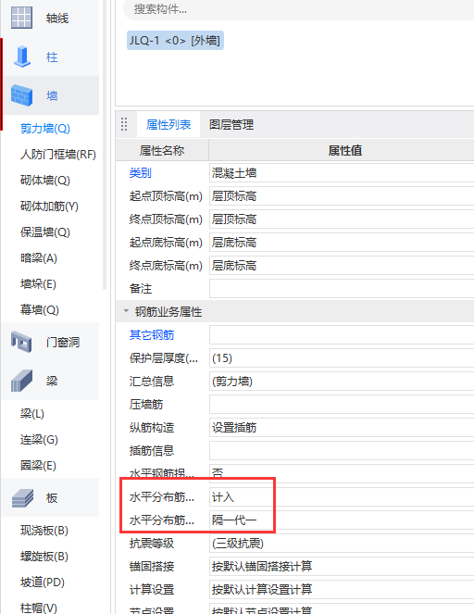Screen dimensions: 474x614
Task: Select 暗梁(A) component type
Action: (x=39, y=258)
